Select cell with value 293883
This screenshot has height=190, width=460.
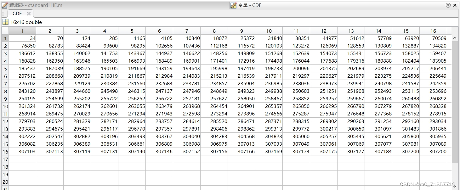(22, 129)
